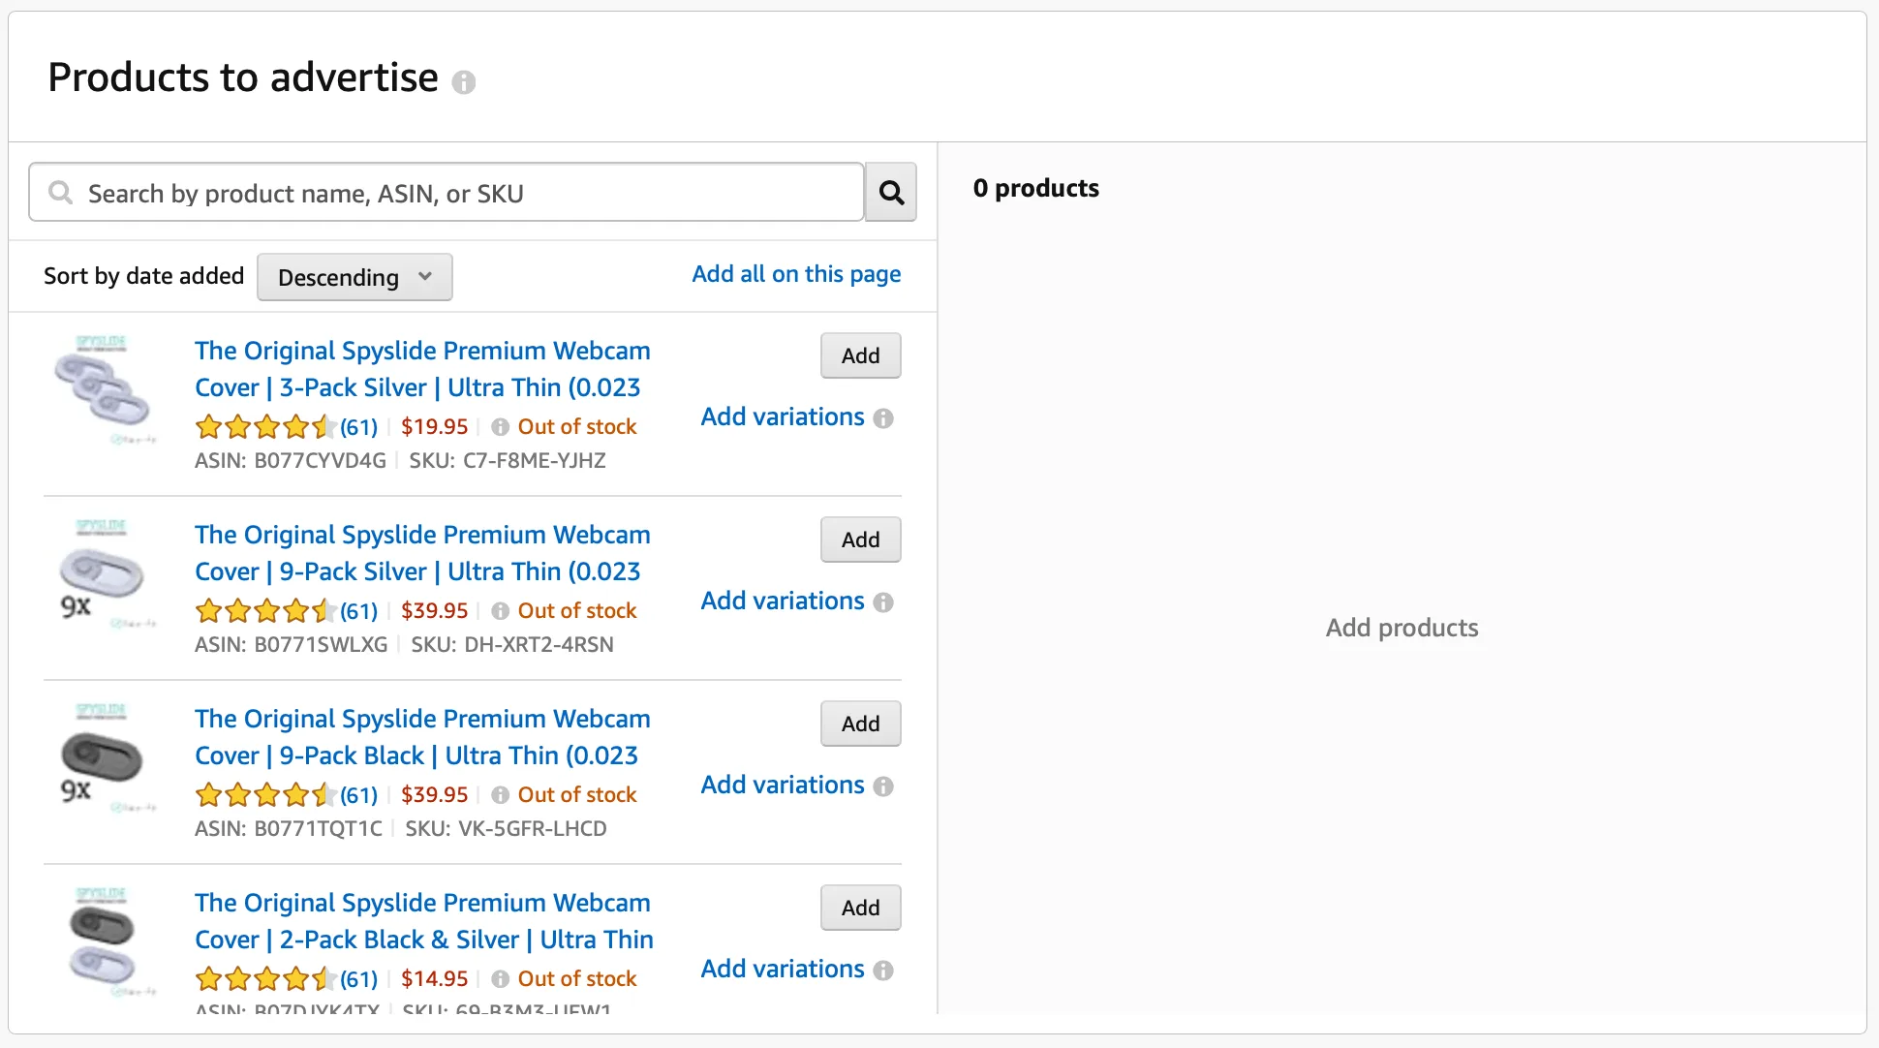Click the 9-Pack Silver product thumbnail
Viewport: 1879px width, 1048px height.
point(103,572)
